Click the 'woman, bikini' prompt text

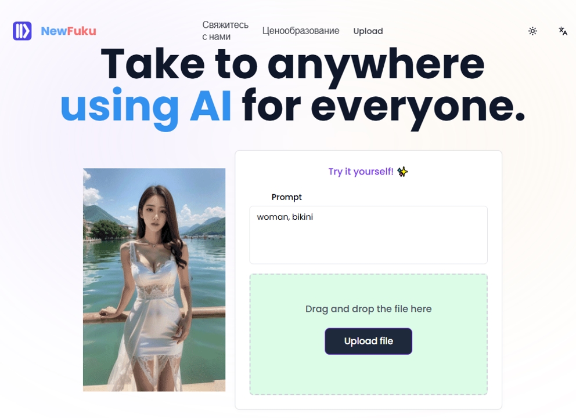tap(285, 217)
